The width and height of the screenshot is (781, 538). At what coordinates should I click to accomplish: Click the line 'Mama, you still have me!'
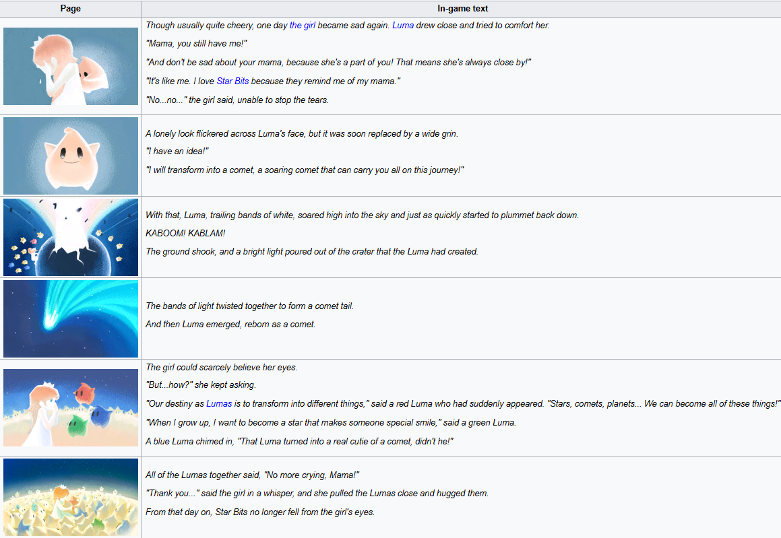196,44
